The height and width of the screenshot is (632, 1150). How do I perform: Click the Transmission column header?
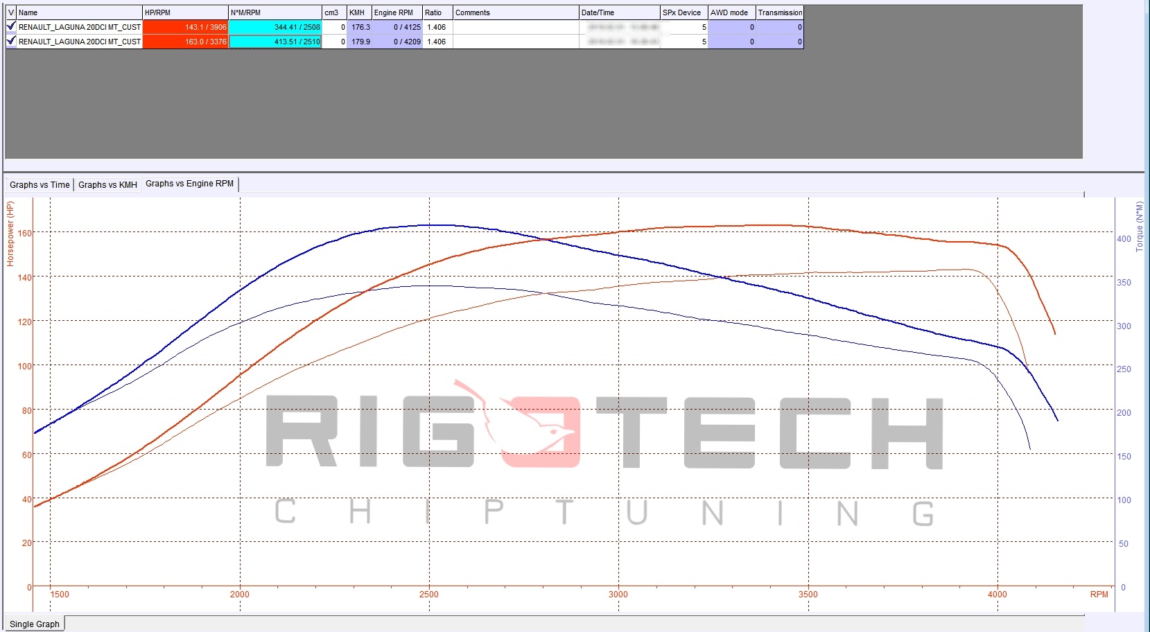click(x=780, y=12)
